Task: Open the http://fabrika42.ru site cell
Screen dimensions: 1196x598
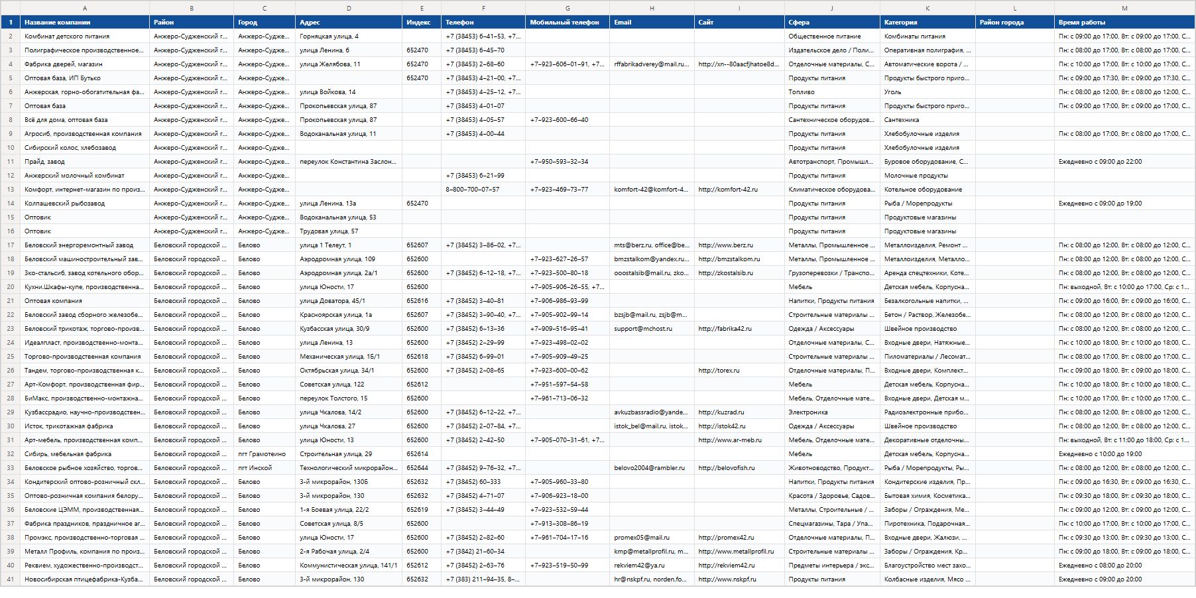Action: coord(739,329)
